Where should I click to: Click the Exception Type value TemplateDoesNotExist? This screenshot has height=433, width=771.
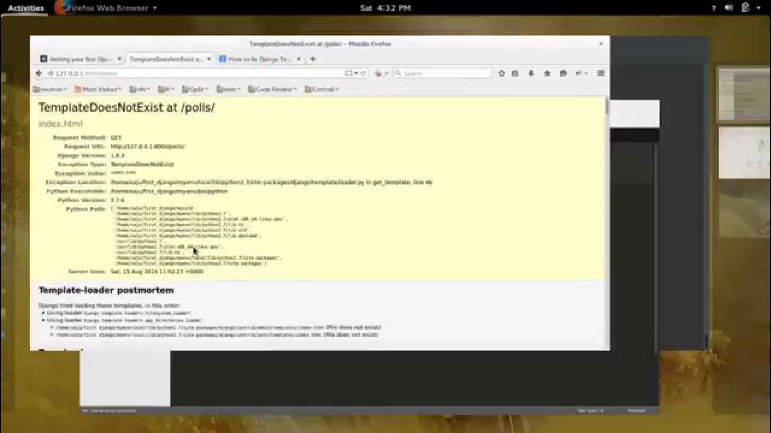tap(142, 164)
